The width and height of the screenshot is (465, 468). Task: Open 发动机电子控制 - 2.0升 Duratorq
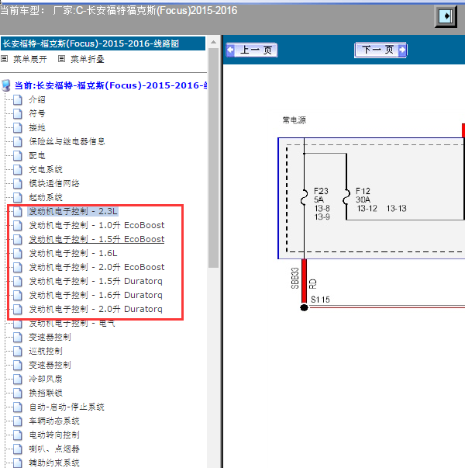[95, 309]
